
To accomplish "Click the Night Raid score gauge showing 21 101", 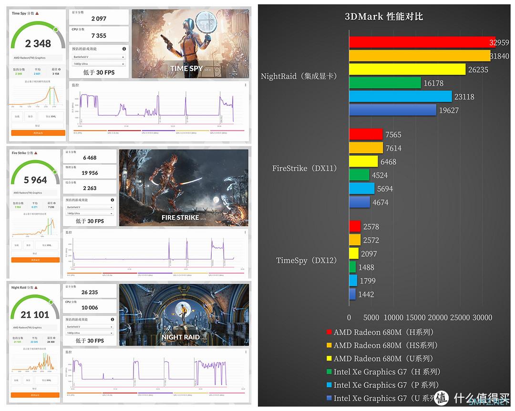I will 35,308.
